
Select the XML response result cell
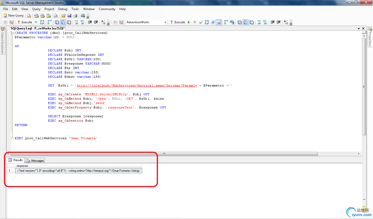tap(79, 171)
